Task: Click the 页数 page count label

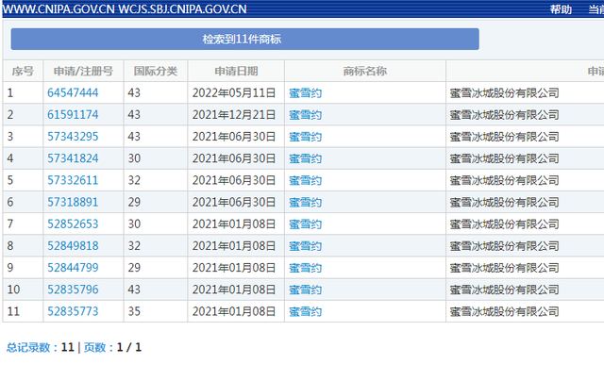Action: (x=94, y=347)
